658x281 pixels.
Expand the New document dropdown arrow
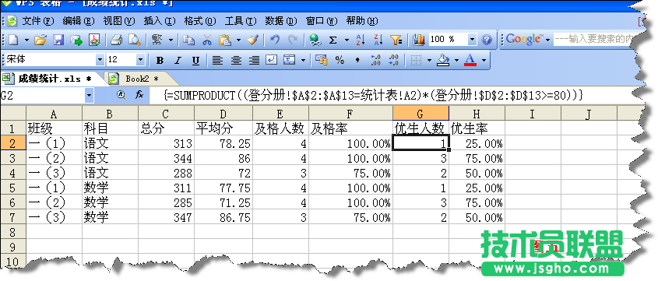pyautogui.click(x=26, y=40)
